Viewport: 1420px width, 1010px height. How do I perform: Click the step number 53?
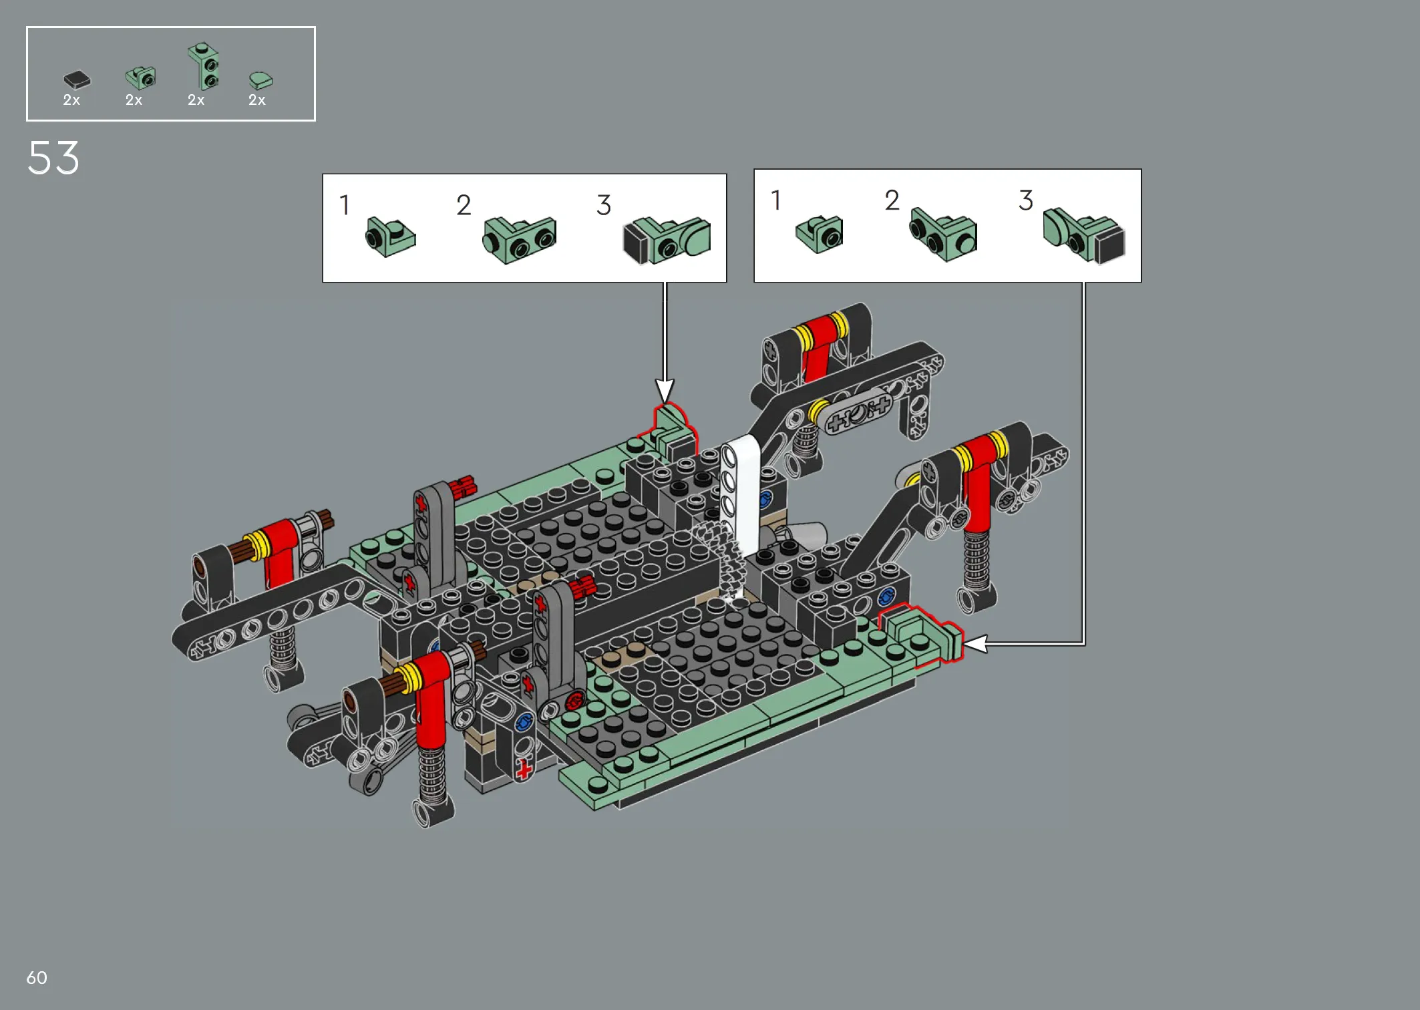tap(53, 158)
